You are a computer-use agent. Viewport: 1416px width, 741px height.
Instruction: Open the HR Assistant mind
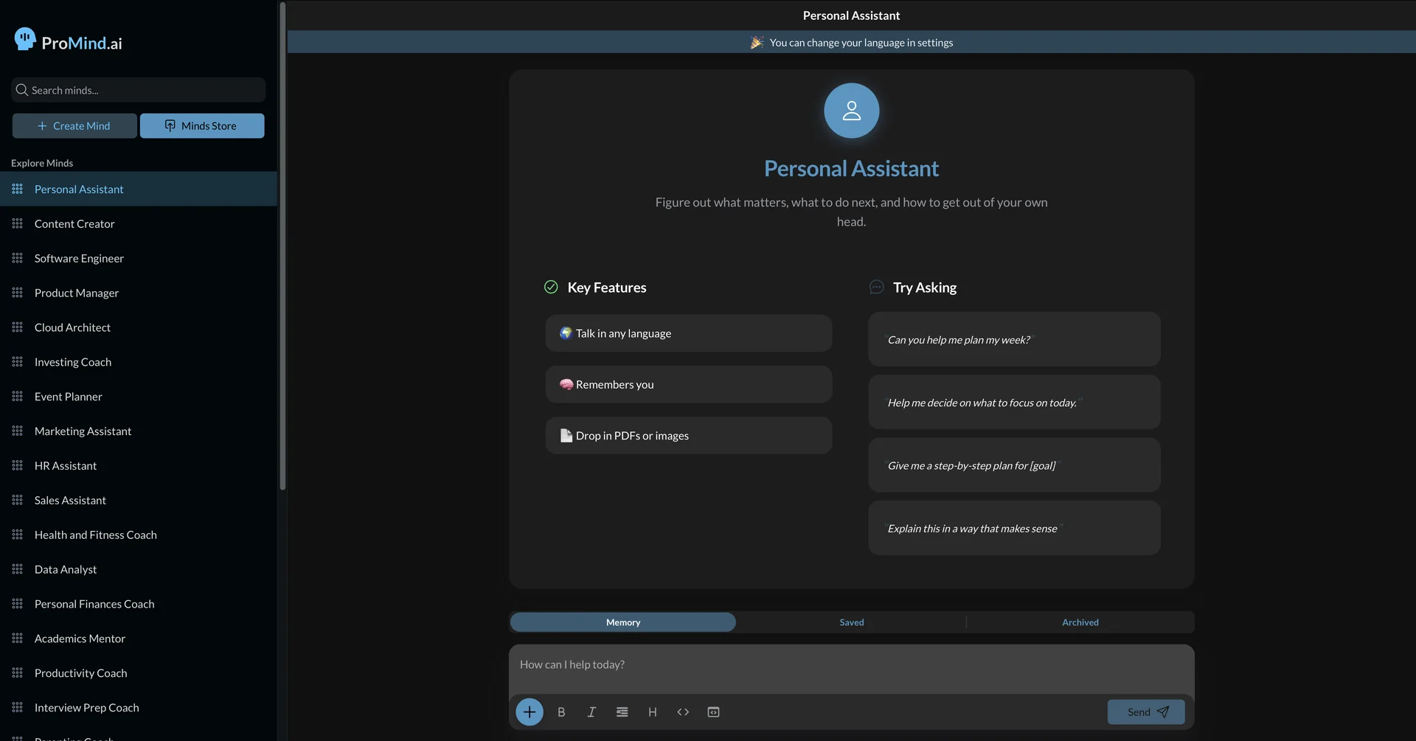(139, 466)
